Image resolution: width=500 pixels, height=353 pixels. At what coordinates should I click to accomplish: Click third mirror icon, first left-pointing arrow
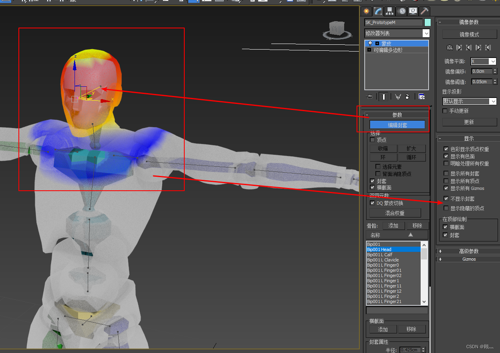pos(468,48)
